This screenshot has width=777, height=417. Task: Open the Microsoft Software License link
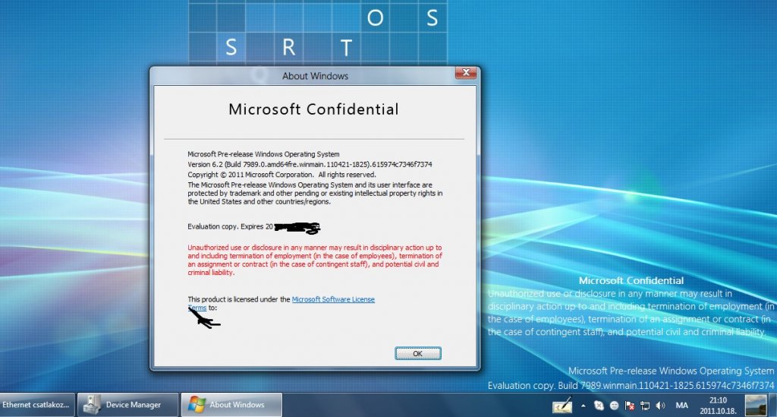[333, 299]
